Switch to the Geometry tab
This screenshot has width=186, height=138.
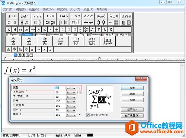coord(96,35)
